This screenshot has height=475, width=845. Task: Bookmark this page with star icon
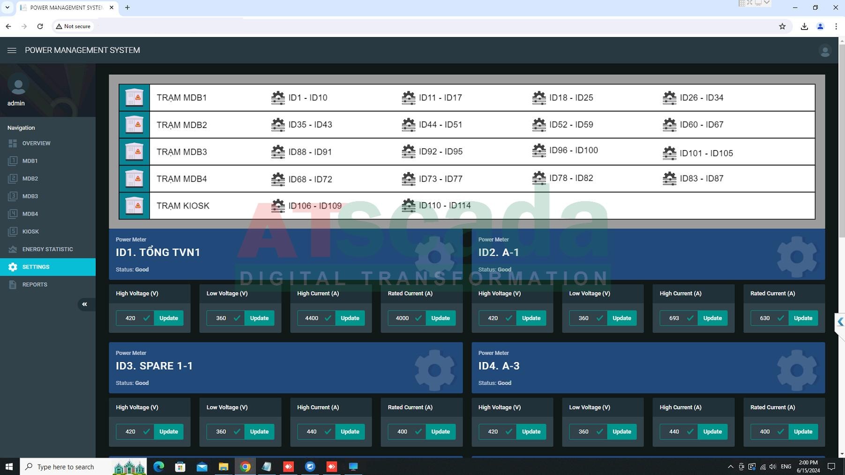pos(782,26)
